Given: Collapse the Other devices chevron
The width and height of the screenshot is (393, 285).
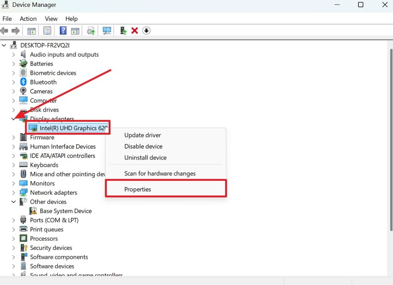Looking at the screenshot, I should (13, 202).
